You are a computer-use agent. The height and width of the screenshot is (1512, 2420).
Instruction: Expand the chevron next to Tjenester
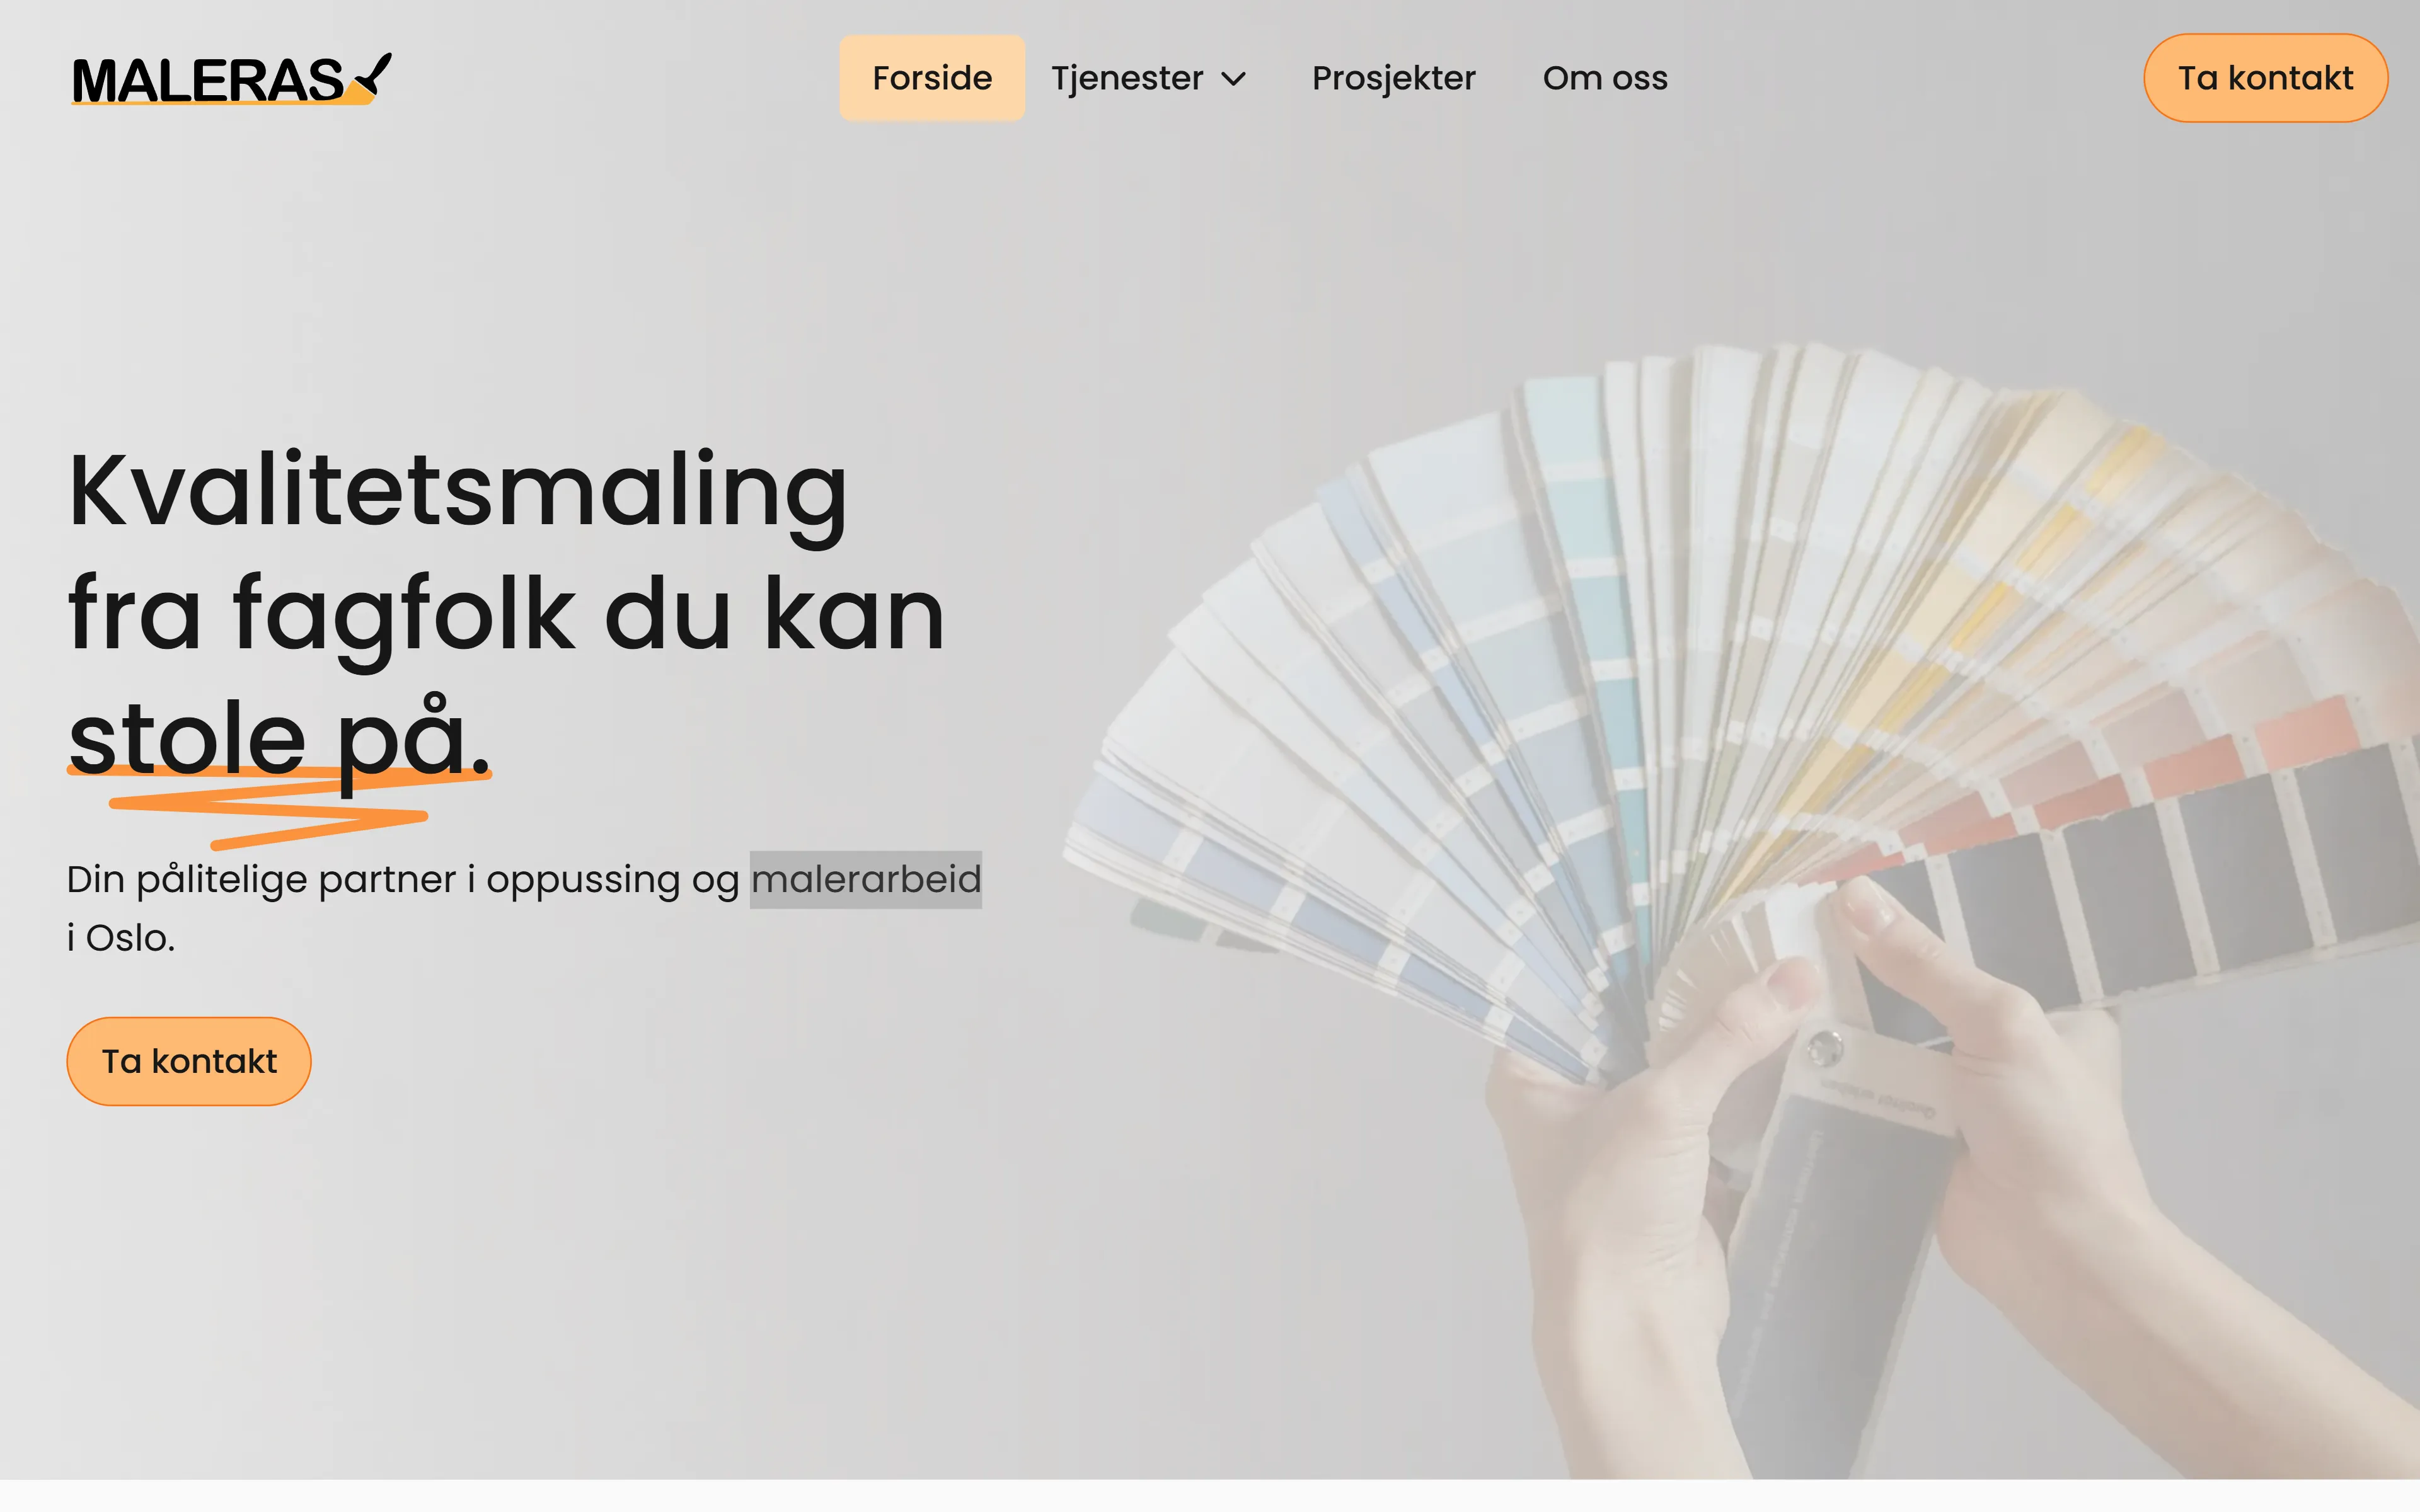tap(1234, 79)
